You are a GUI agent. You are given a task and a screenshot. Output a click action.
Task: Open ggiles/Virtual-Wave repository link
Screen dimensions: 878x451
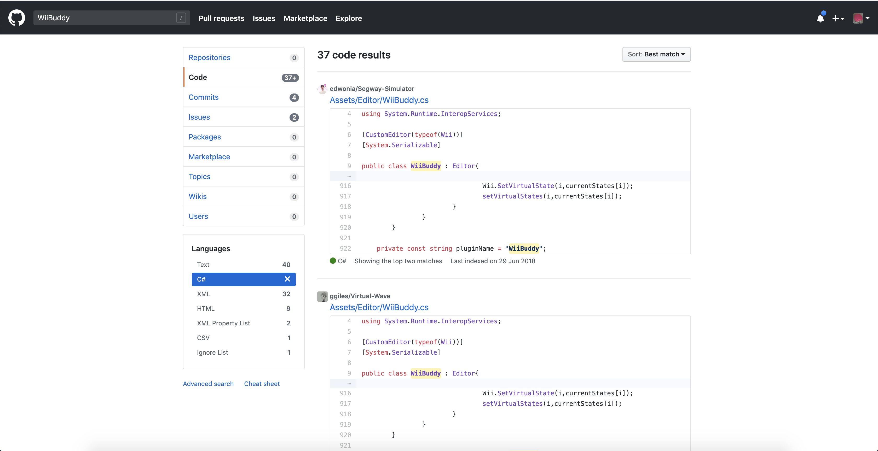click(x=360, y=296)
